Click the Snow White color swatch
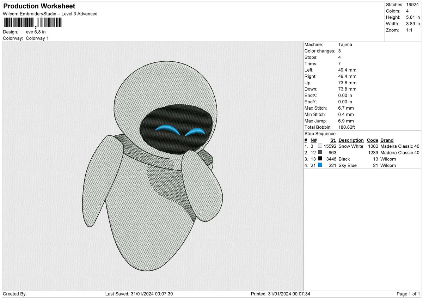The height and width of the screenshot is (299, 423). point(320,146)
